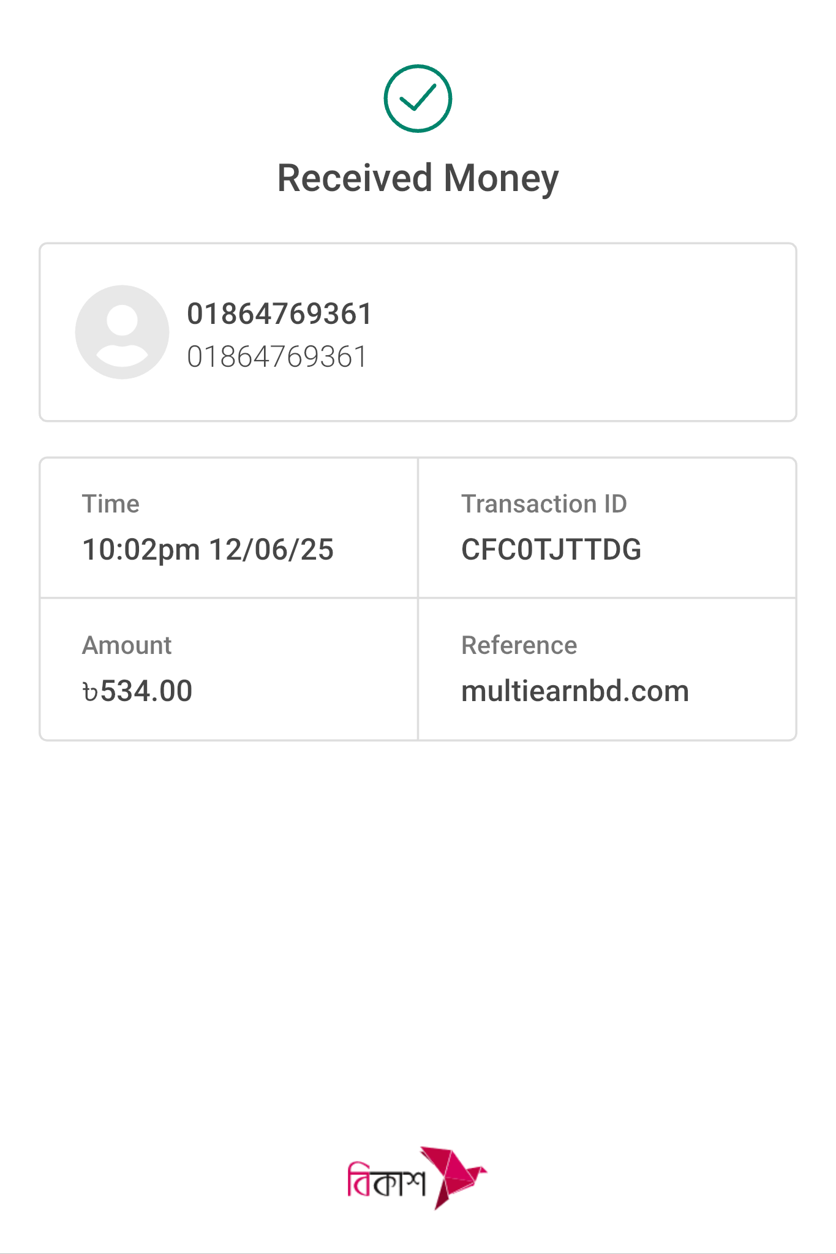
Task: Tap the amount value 534.00
Action: (x=146, y=691)
